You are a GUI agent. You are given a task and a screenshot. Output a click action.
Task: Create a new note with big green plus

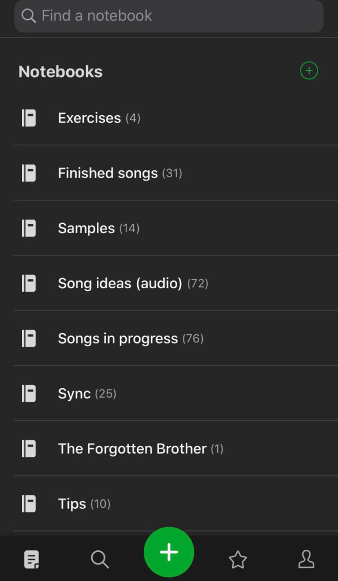169,552
